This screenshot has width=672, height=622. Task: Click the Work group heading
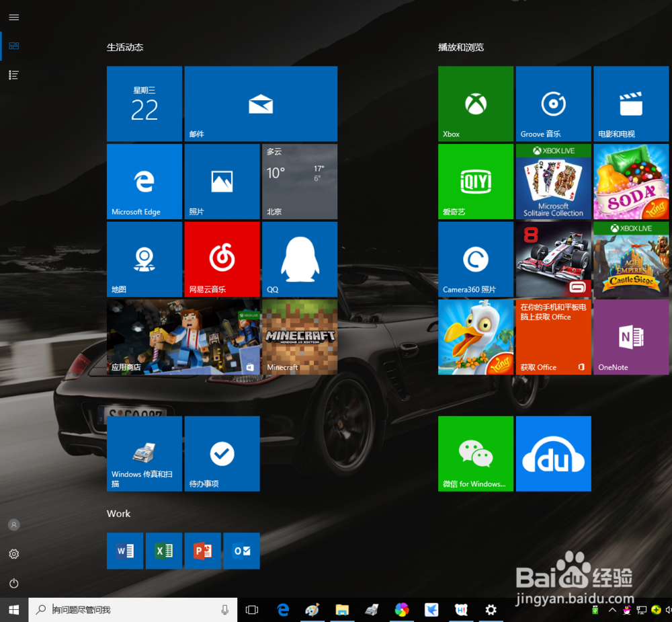click(x=118, y=514)
